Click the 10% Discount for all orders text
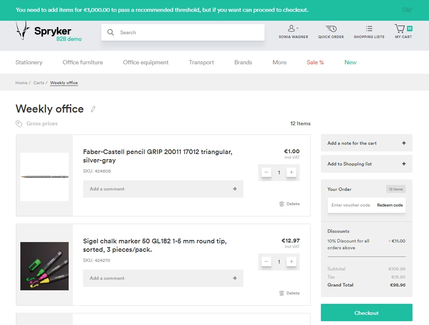Screen dimensions: 429x325 [x=348, y=244]
